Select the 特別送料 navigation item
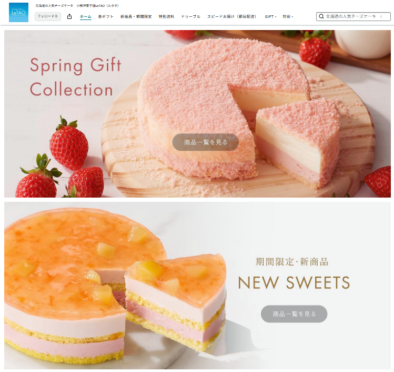 tap(166, 17)
